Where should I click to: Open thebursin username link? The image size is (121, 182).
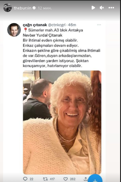(x=22, y=8)
